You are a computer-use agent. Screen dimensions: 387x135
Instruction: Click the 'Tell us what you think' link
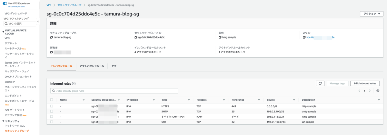(x=15, y=6)
